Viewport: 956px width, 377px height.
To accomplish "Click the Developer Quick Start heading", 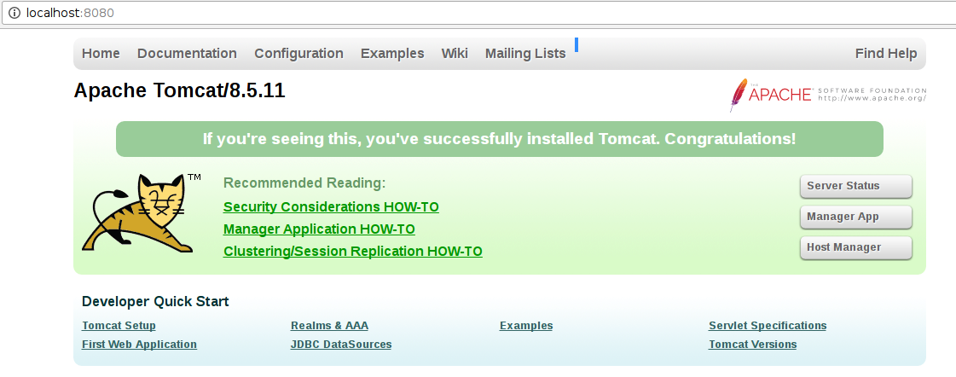I will [x=155, y=301].
